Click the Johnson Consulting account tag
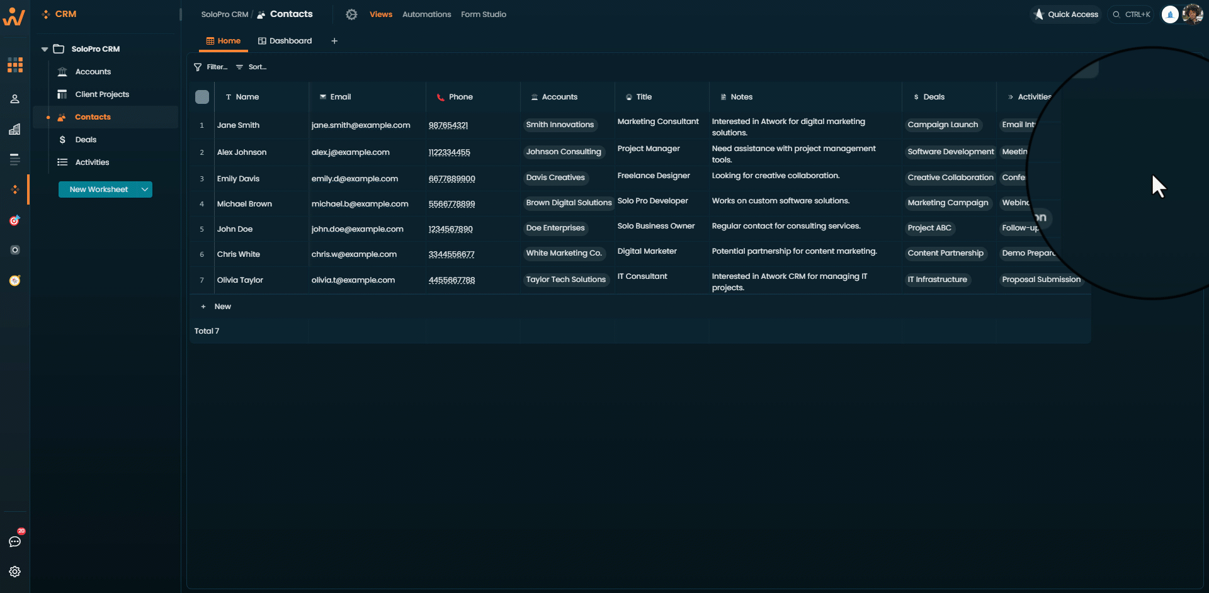Viewport: 1209px width, 593px height. (564, 152)
